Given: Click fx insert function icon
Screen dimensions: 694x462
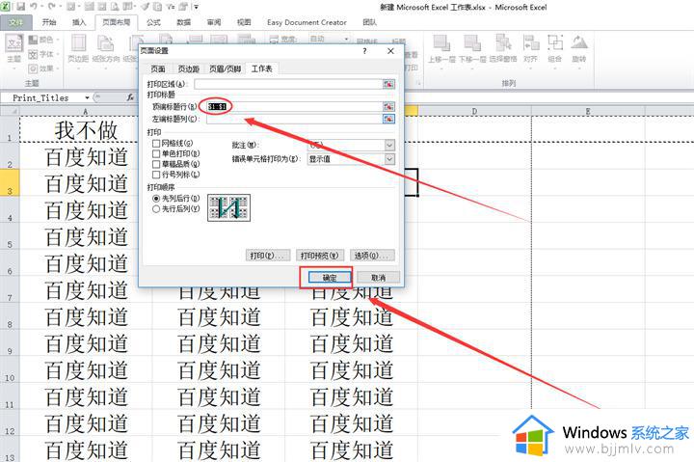Looking at the screenshot, I should 130,97.
